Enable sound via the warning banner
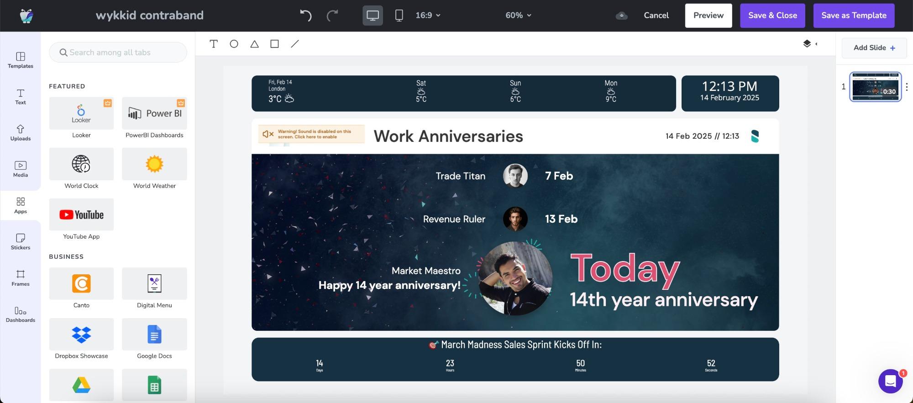The image size is (913, 403). pos(311,134)
